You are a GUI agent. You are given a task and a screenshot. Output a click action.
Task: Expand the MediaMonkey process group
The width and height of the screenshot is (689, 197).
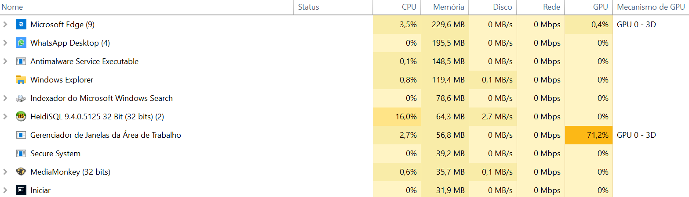tap(5, 172)
